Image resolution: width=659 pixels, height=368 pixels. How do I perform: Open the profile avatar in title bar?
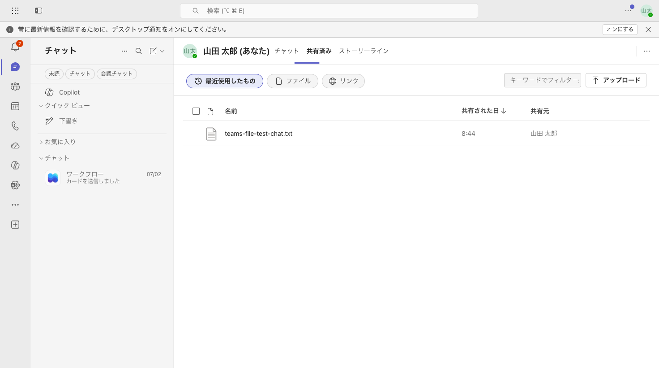point(646,11)
